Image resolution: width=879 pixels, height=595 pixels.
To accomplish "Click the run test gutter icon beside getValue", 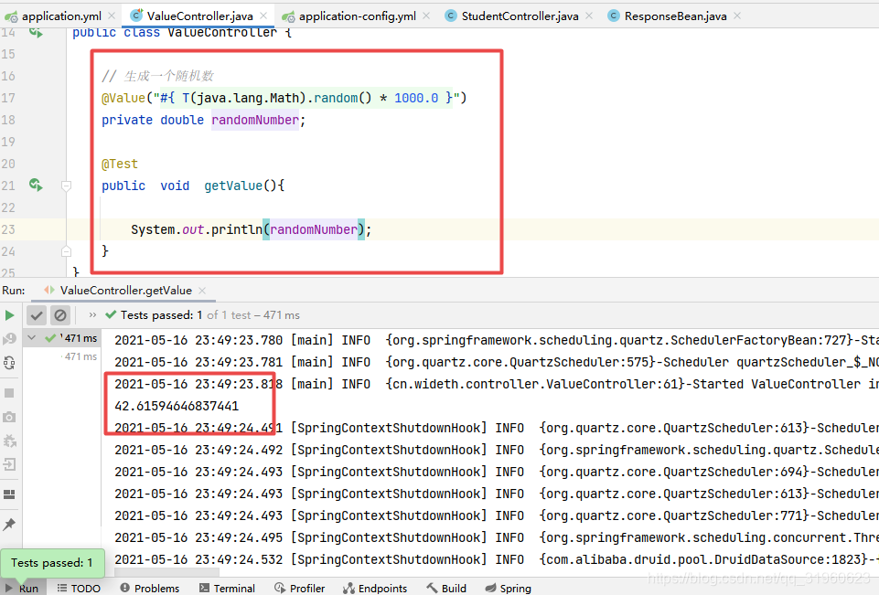I will (37, 185).
